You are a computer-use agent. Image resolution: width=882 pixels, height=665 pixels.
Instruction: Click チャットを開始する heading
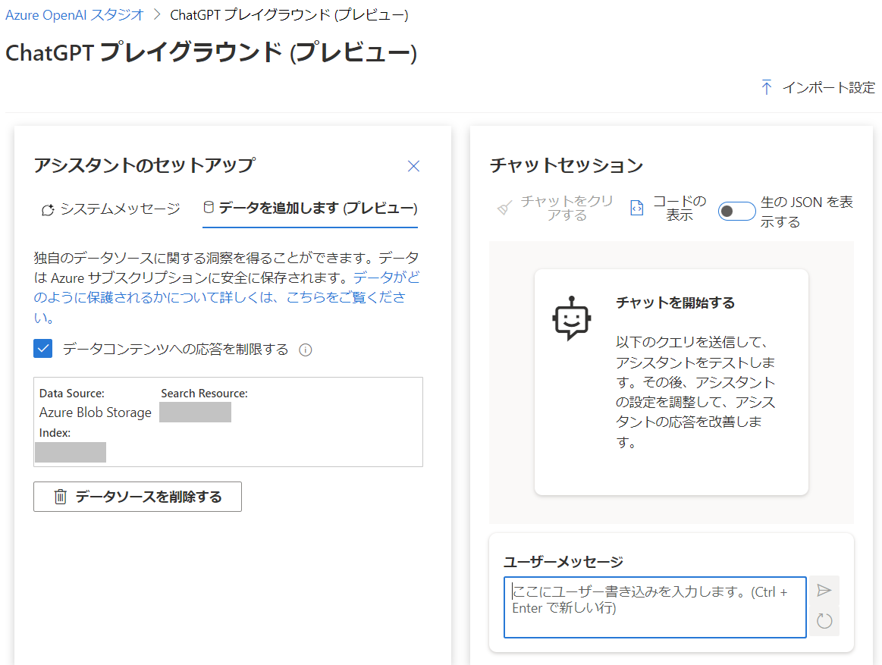675,303
